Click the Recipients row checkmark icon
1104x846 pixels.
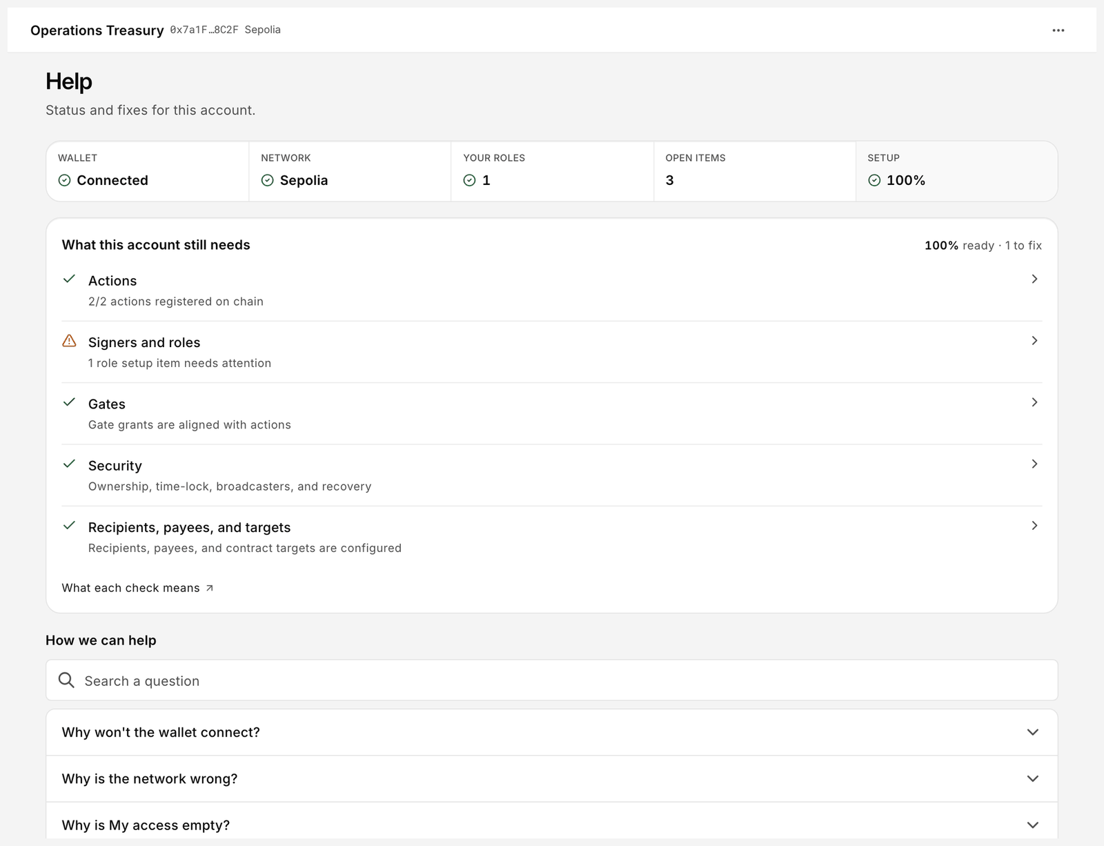69,525
